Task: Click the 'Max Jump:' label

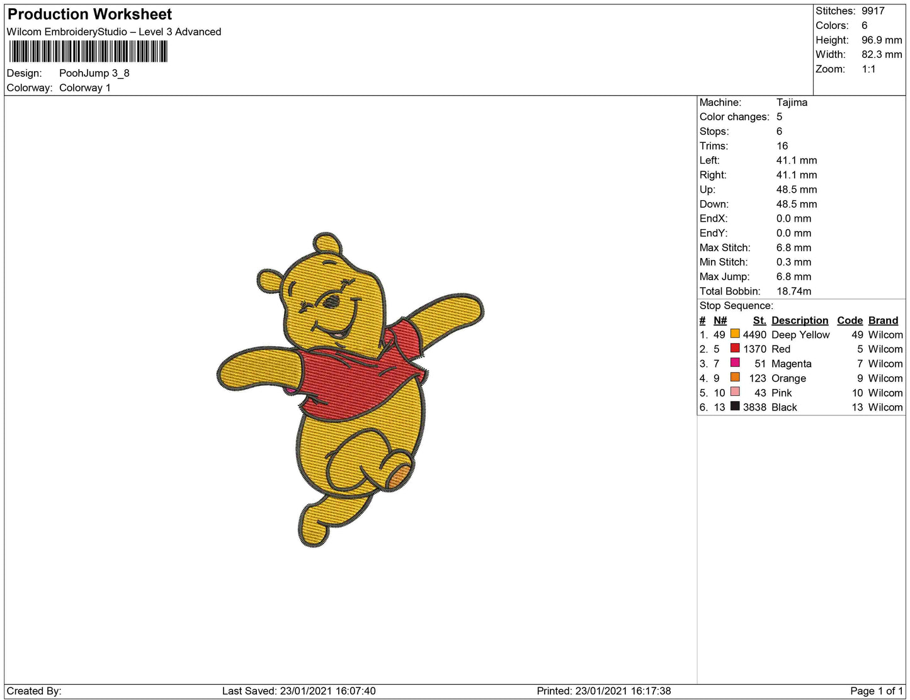Action: (x=724, y=276)
